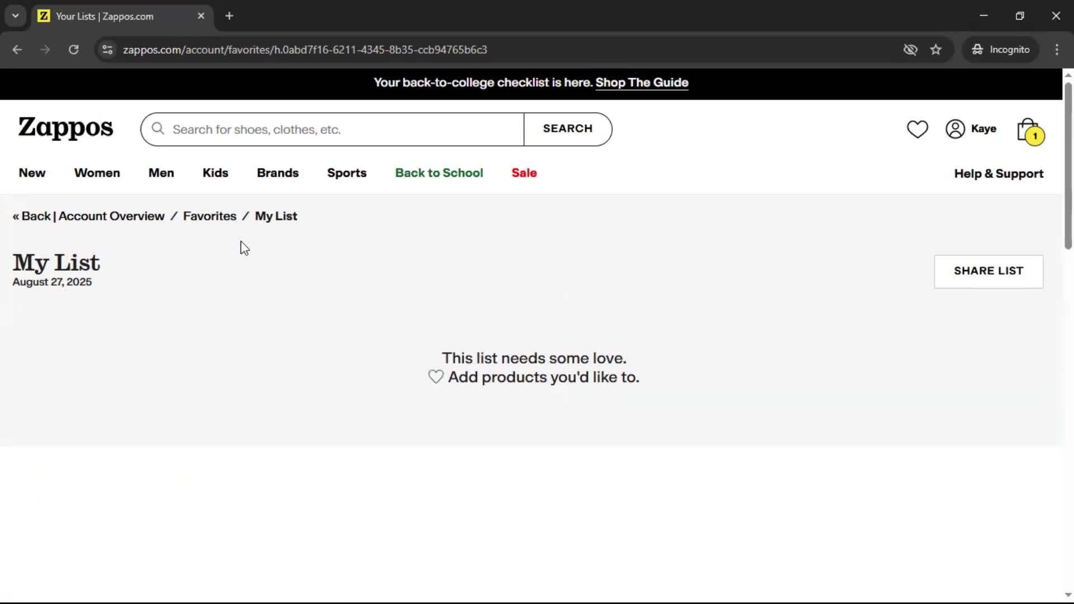1074x604 pixels.
Task: Open the Sports menu category
Action: [x=347, y=173]
